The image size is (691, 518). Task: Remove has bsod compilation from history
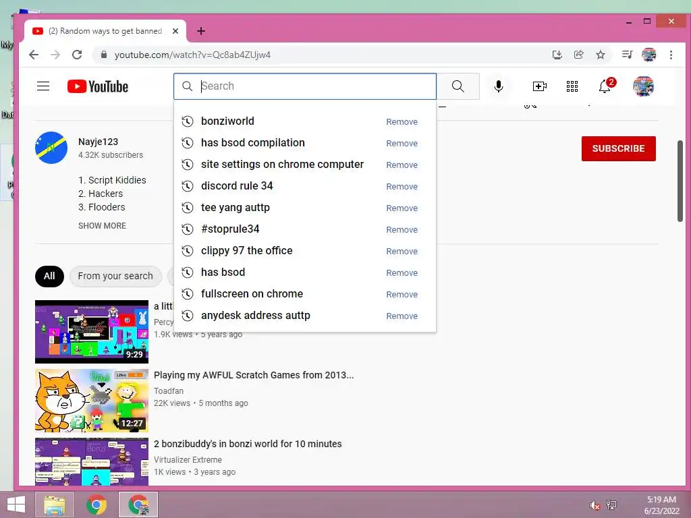[x=402, y=144]
